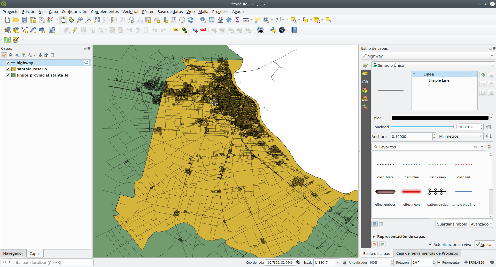The width and height of the screenshot is (496, 267).
Task: Open the Favoritos symbol group dropdown
Action: (482, 147)
